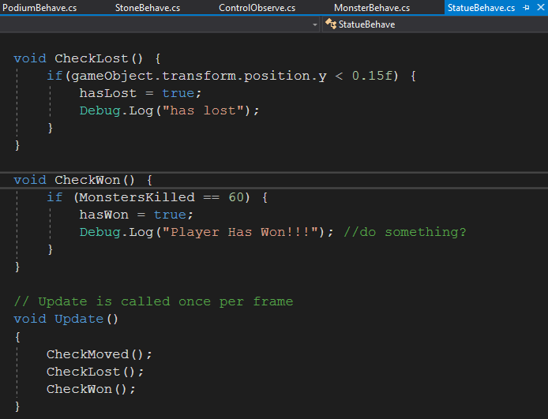Click the StatueBehave class icon
Screen dimensions: 548x419
[x=331, y=24]
